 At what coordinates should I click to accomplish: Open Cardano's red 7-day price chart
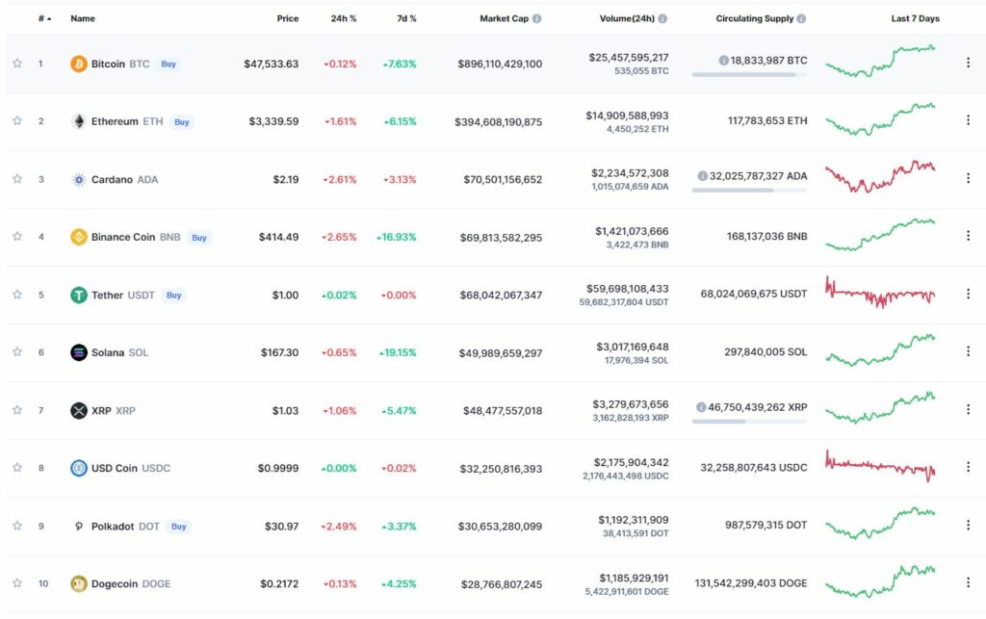[880, 177]
